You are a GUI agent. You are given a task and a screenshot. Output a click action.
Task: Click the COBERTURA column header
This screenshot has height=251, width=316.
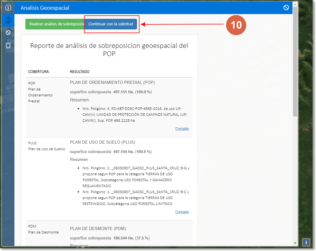pyautogui.click(x=39, y=72)
